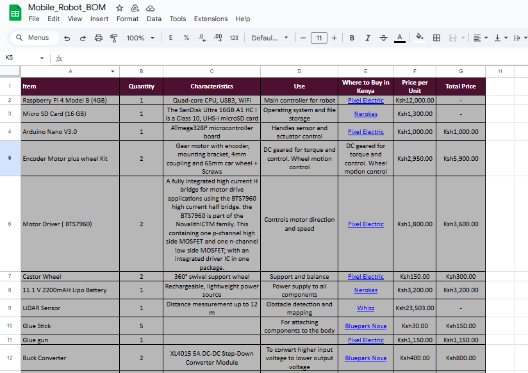The width and height of the screenshot is (528, 373).
Task: Toggle bold formatting
Action: click(352, 38)
